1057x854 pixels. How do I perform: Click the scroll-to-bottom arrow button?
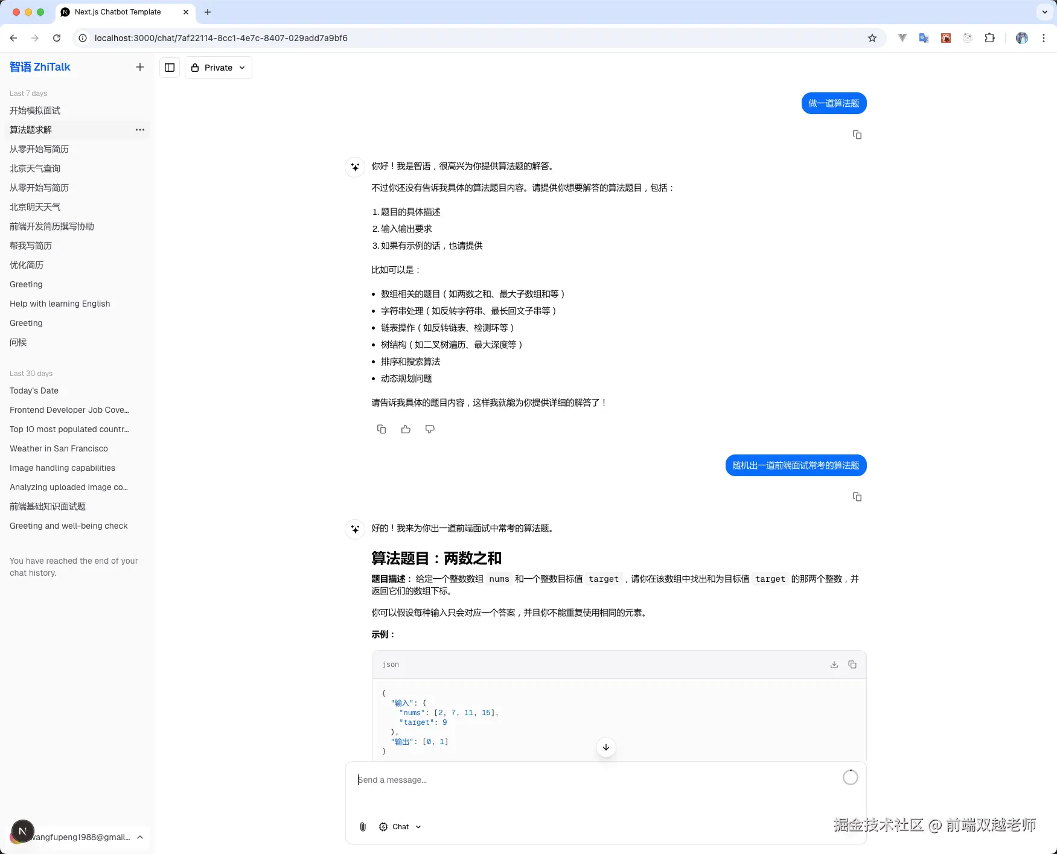(x=605, y=747)
